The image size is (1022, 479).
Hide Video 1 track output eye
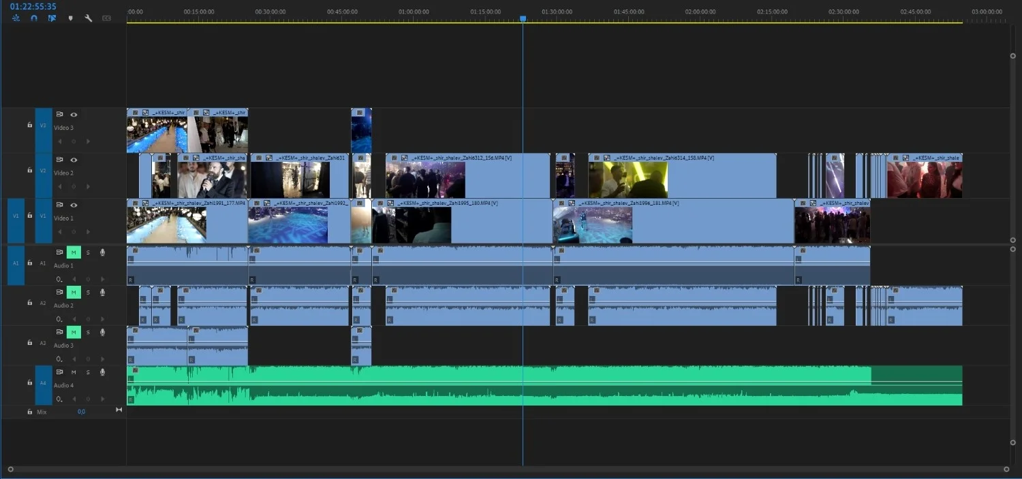coord(74,205)
